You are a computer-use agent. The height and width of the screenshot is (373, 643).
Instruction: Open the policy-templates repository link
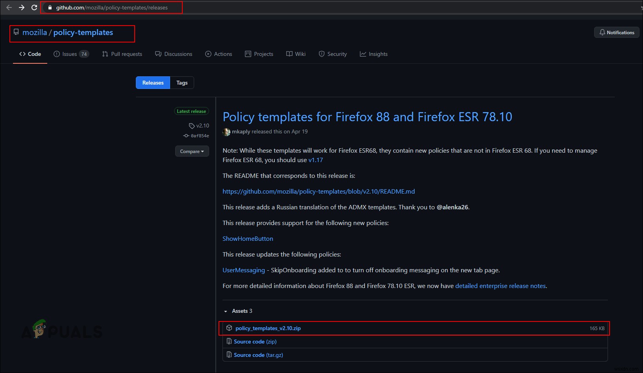tap(83, 32)
